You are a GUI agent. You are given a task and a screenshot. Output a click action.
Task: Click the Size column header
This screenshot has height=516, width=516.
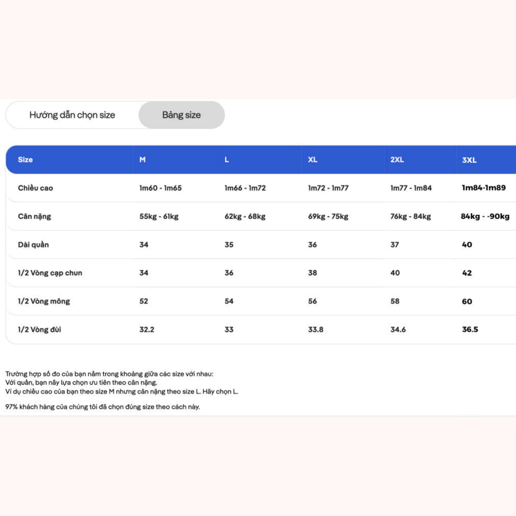[25, 160]
